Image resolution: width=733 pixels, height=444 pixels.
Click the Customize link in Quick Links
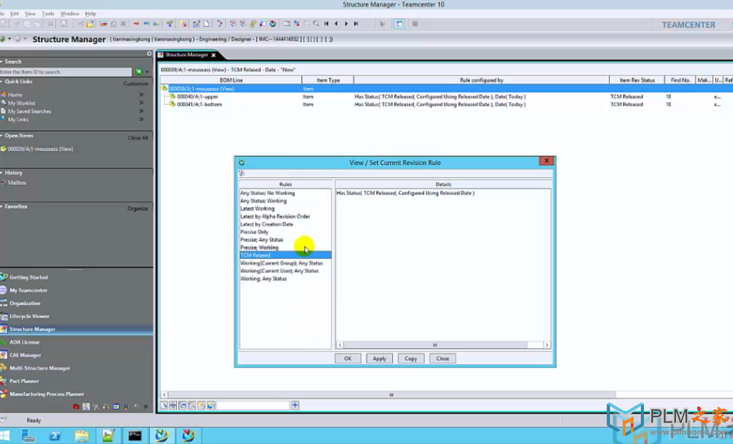[135, 84]
